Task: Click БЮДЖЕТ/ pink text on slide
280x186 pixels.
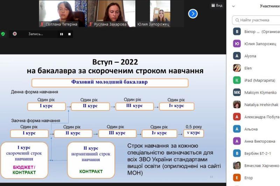Action: click(x=24, y=167)
